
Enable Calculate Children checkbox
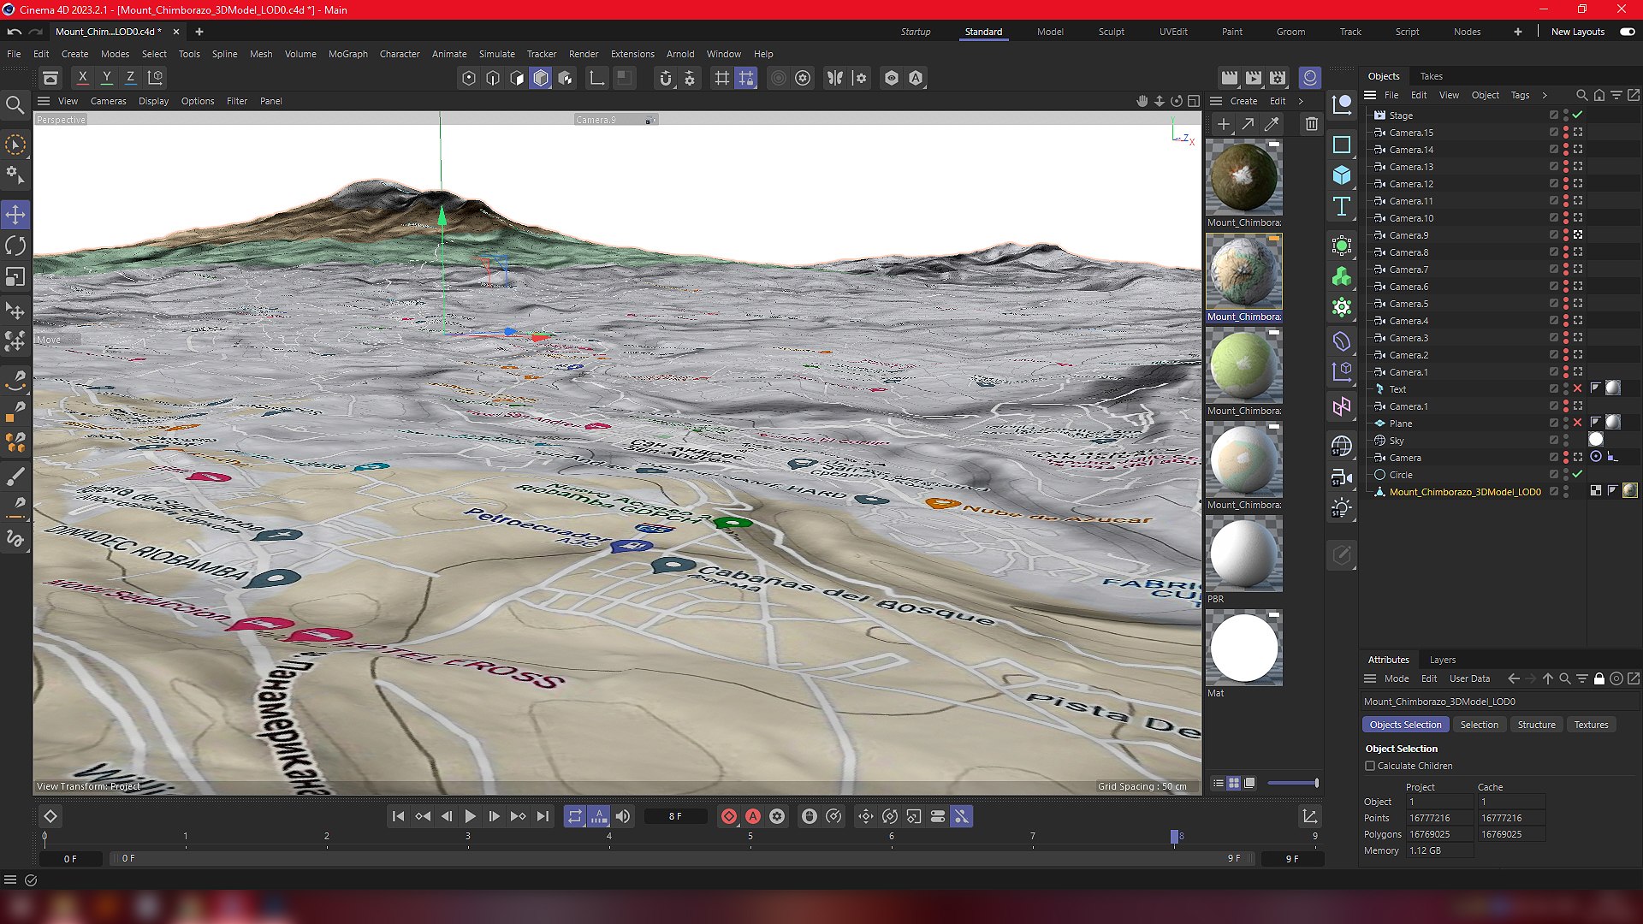click(1370, 766)
